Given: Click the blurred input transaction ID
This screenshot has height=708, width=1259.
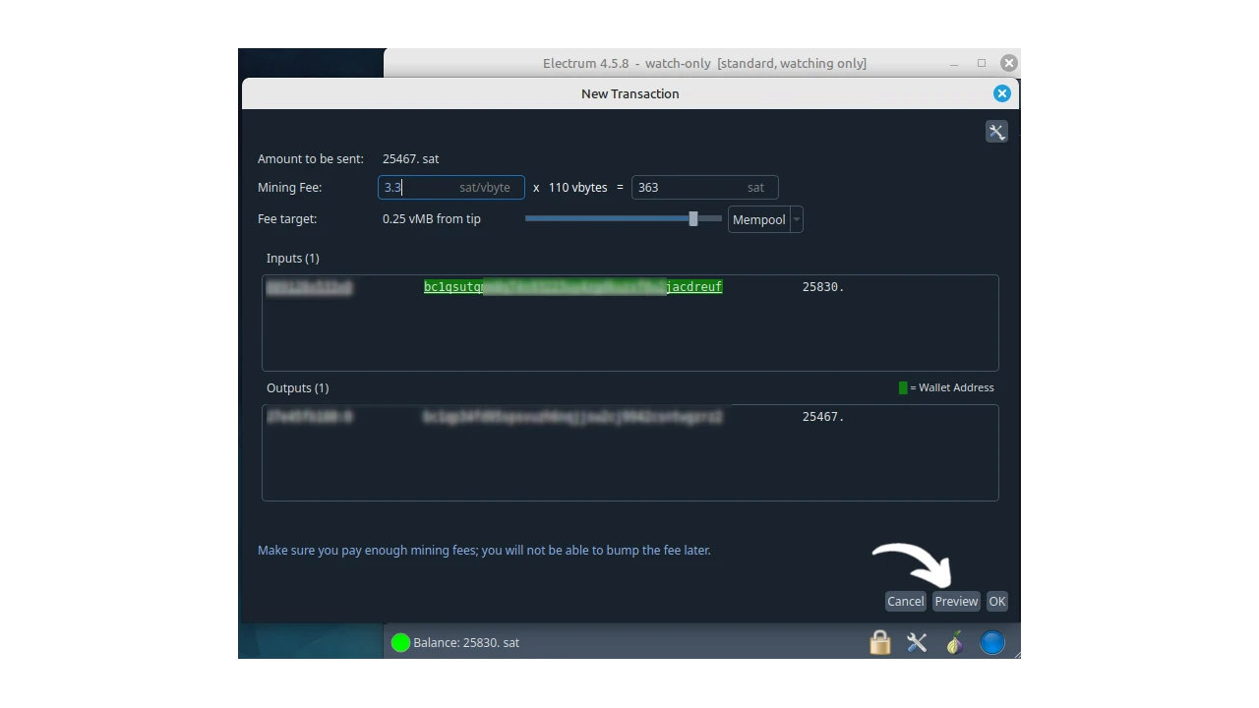Looking at the screenshot, I should pos(309,287).
